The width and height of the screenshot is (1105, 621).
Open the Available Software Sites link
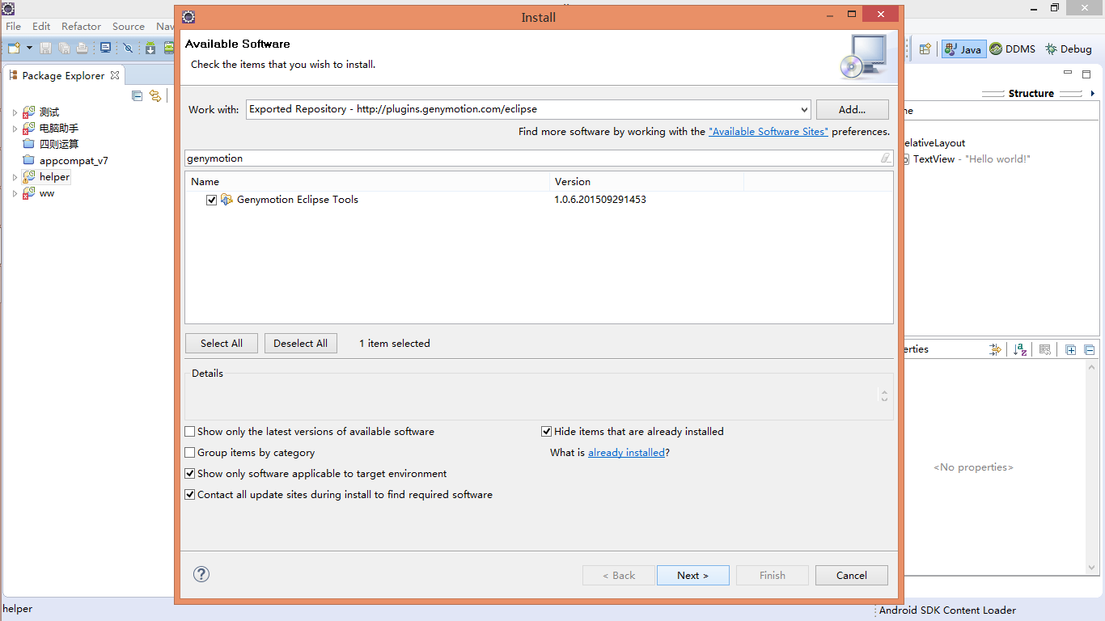click(x=768, y=132)
